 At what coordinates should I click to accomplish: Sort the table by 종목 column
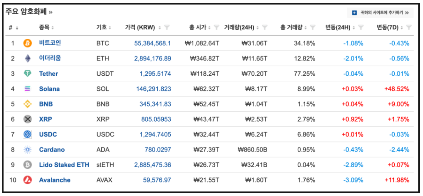(53, 28)
